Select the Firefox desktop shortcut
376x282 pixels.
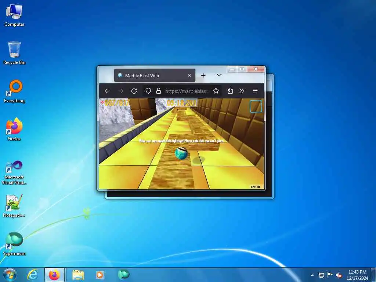click(14, 130)
